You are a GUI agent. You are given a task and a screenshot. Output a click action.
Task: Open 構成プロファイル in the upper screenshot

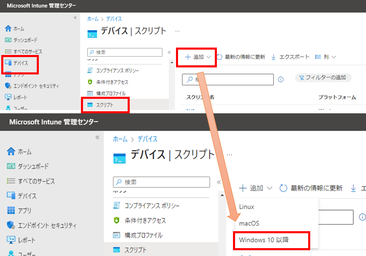coord(107,93)
